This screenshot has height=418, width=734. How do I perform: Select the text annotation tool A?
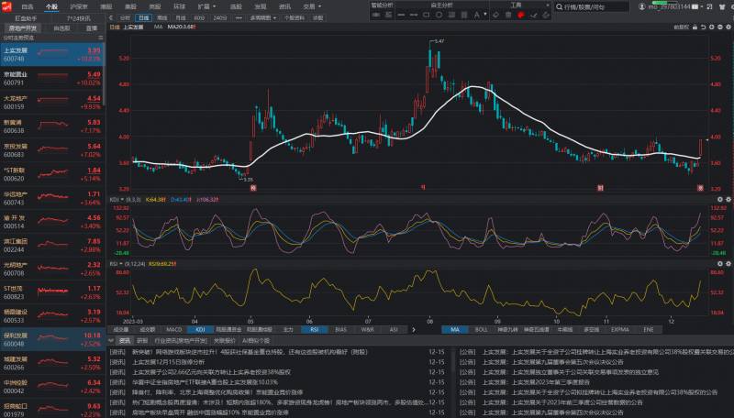pos(476,15)
